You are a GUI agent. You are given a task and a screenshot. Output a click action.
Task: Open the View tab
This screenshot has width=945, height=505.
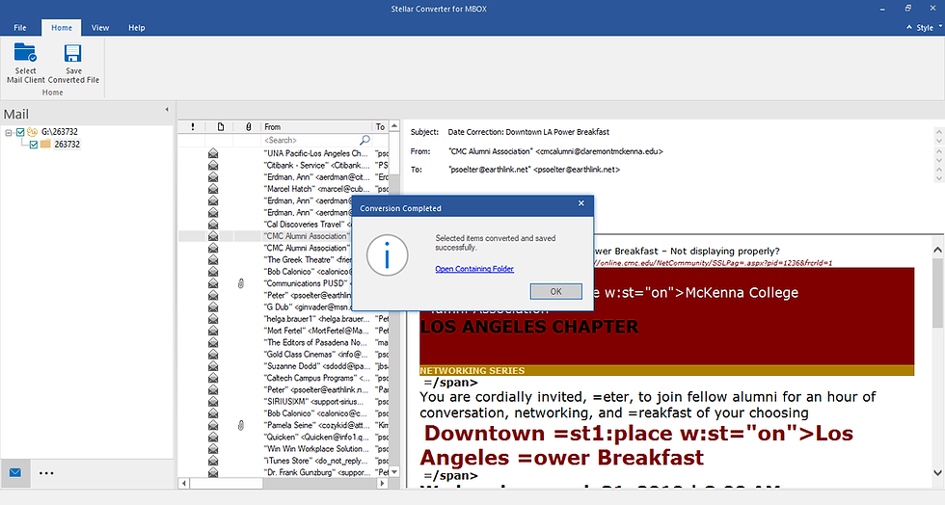coord(100,28)
